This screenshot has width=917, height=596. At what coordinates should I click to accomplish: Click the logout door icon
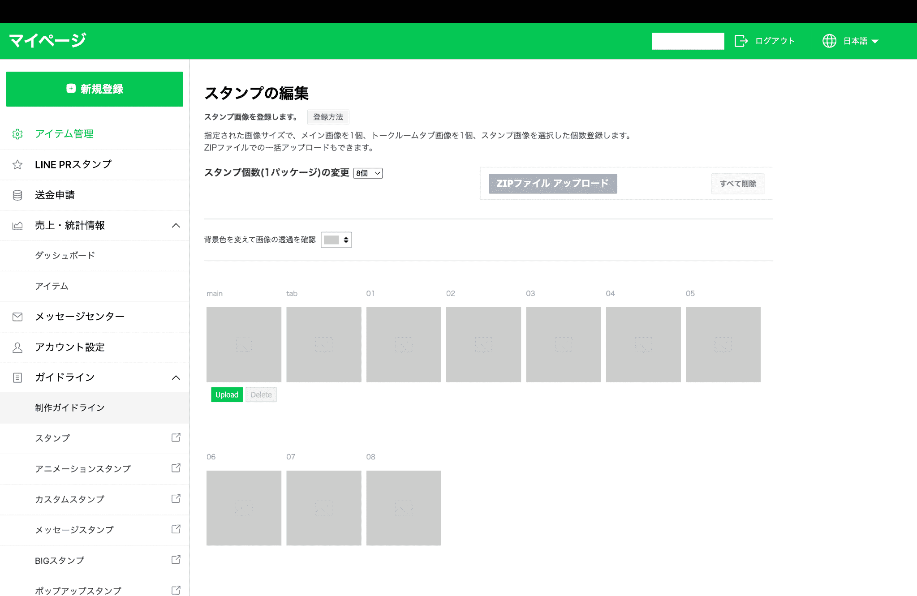point(741,41)
